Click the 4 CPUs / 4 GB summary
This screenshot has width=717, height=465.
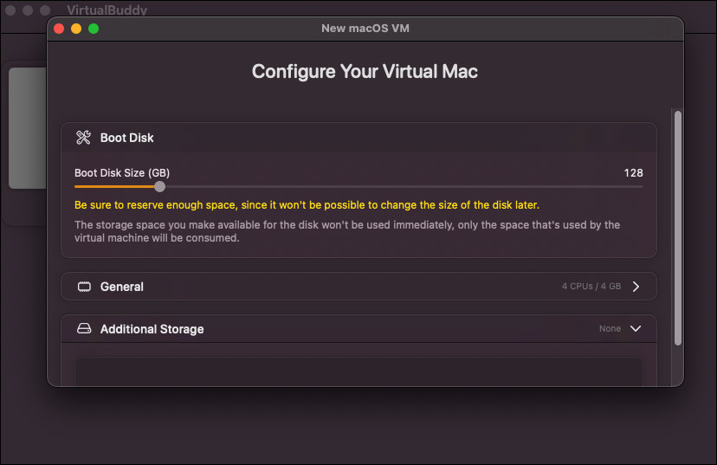[x=591, y=287]
